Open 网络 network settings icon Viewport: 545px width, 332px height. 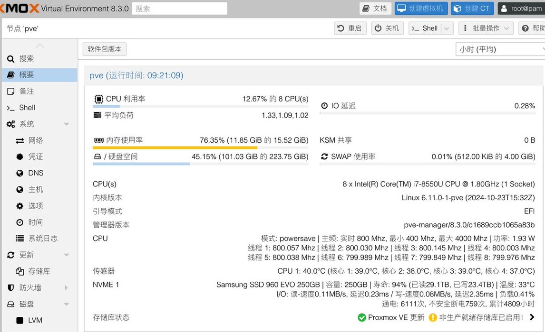(19, 140)
